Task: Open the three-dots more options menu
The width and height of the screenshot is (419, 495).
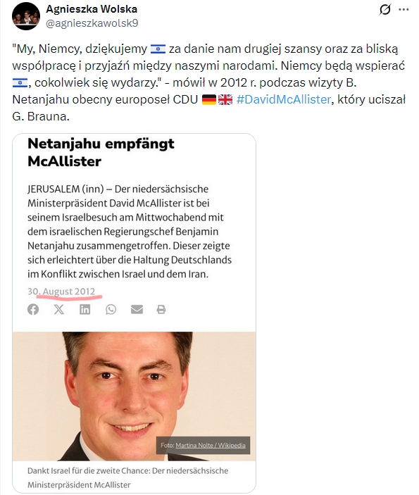Action: tap(404, 9)
